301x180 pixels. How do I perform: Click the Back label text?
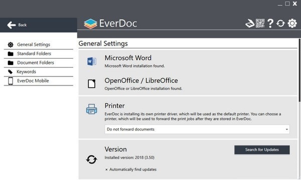pyautogui.click(x=22, y=25)
